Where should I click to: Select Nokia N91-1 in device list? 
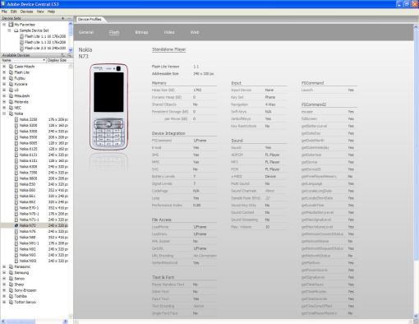pos(29,243)
